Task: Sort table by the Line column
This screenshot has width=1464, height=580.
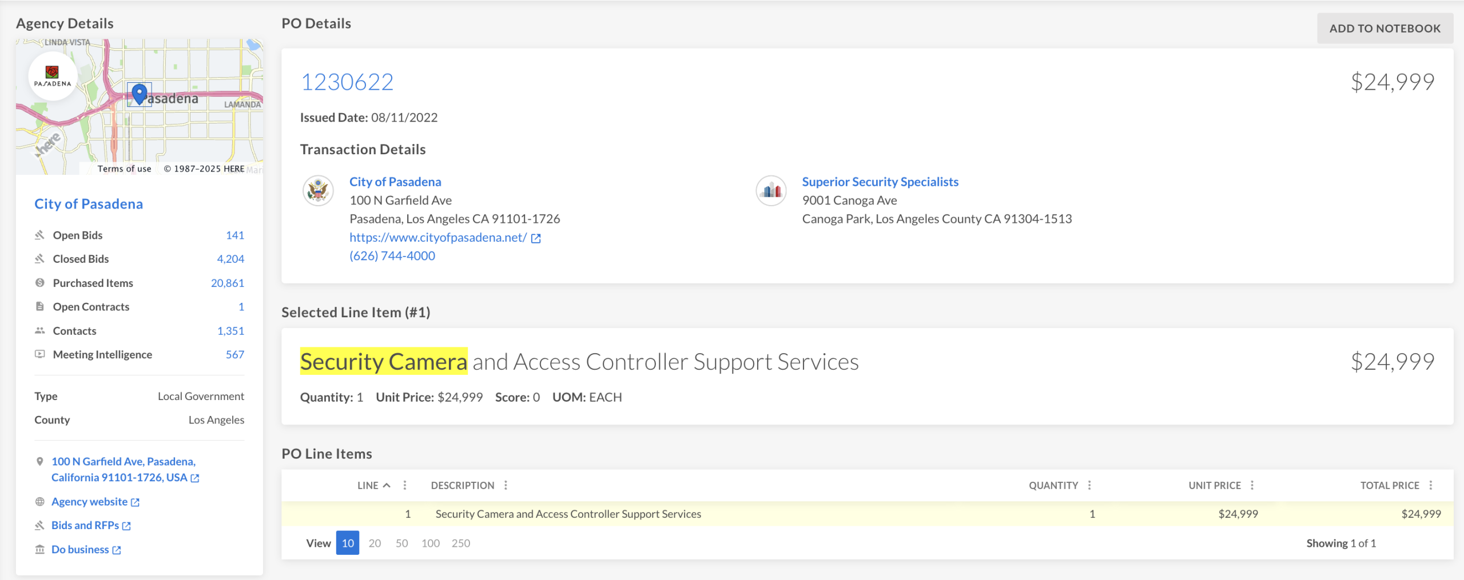Action: point(368,485)
